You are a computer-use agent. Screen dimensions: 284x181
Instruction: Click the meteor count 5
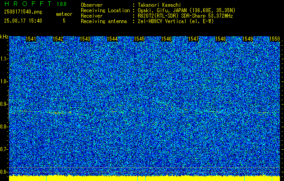(64, 21)
